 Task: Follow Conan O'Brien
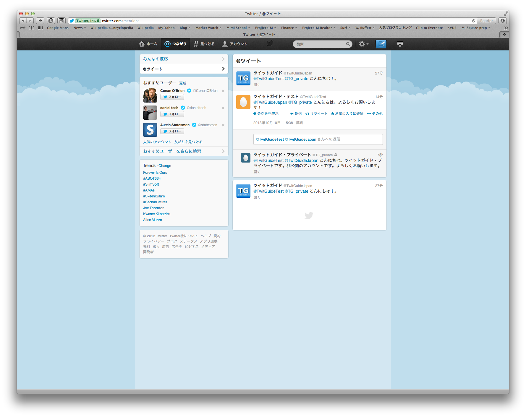pyautogui.click(x=172, y=97)
